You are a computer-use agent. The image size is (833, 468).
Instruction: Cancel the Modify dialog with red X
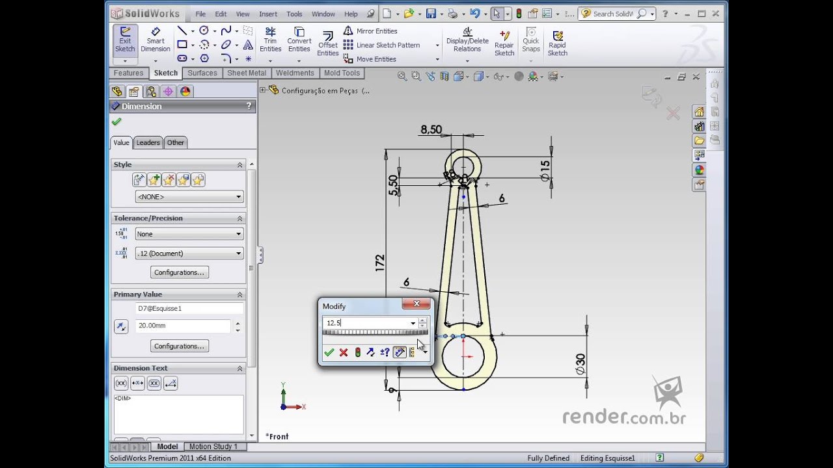click(x=344, y=352)
